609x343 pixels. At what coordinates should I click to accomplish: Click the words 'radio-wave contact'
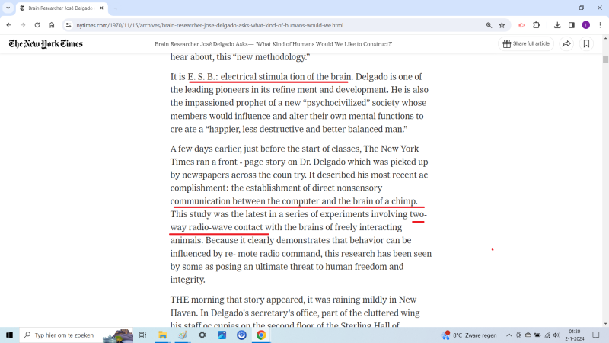[225, 227]
